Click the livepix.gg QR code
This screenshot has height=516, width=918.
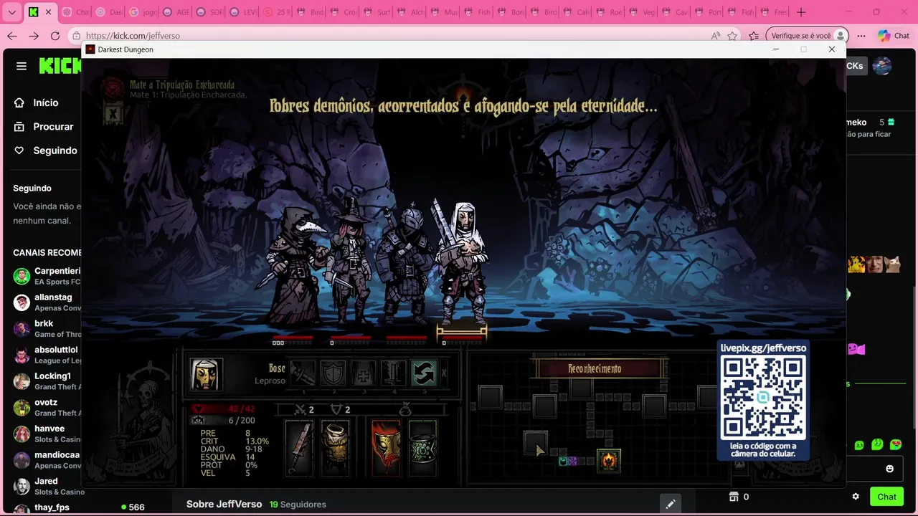point(763,398)
